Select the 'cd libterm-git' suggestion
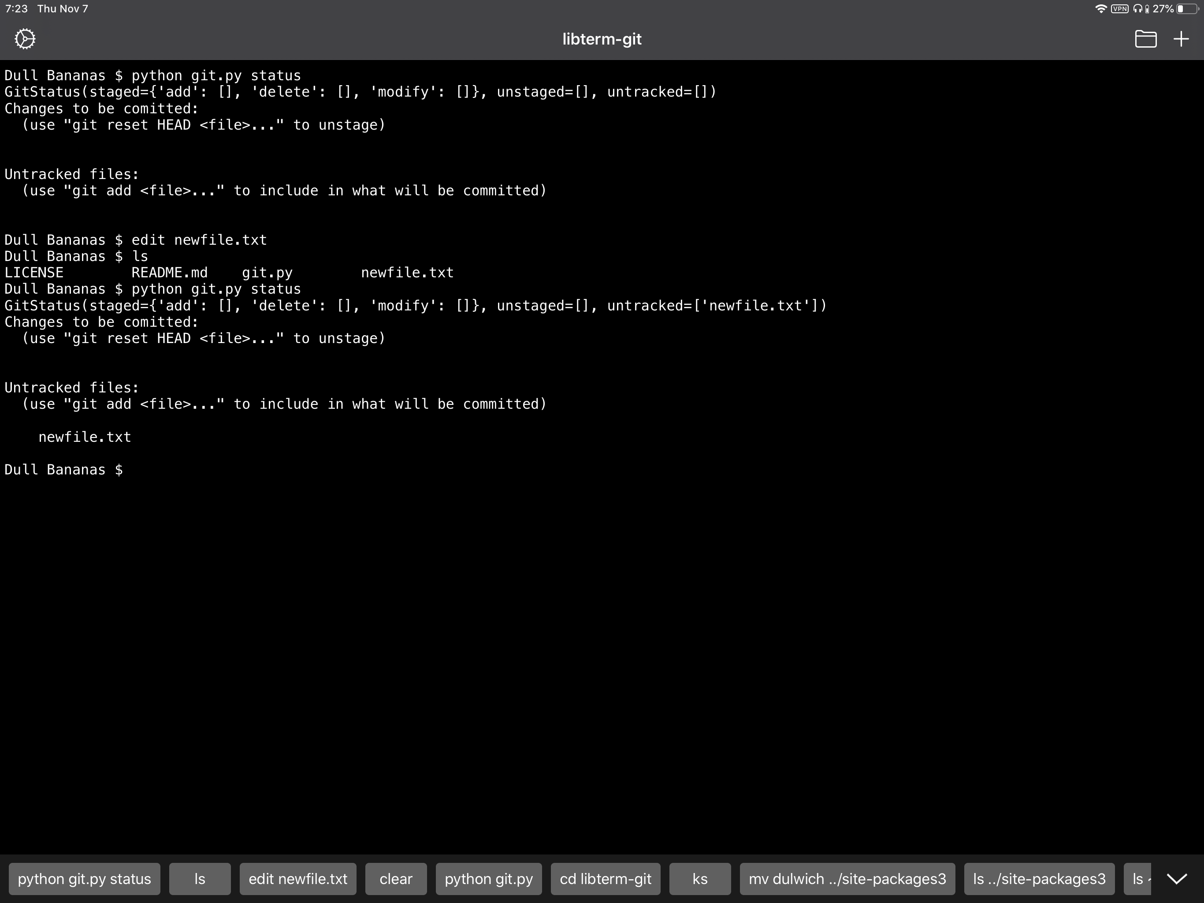Viewport: 1204px width, 903px height. coord(605,878)
